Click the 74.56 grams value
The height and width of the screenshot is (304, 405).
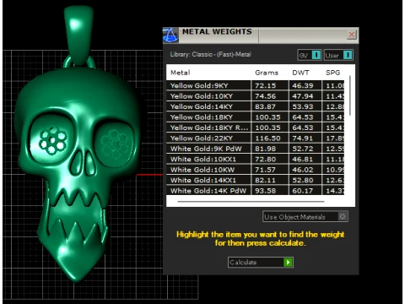[265, 96]
